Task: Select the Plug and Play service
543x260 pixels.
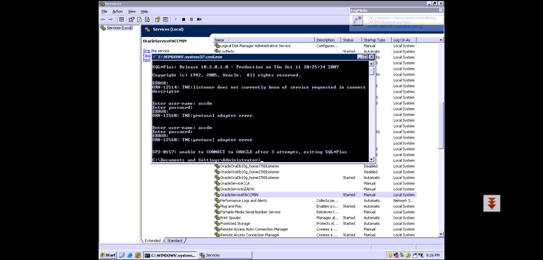Action: [x=315, y=207]
